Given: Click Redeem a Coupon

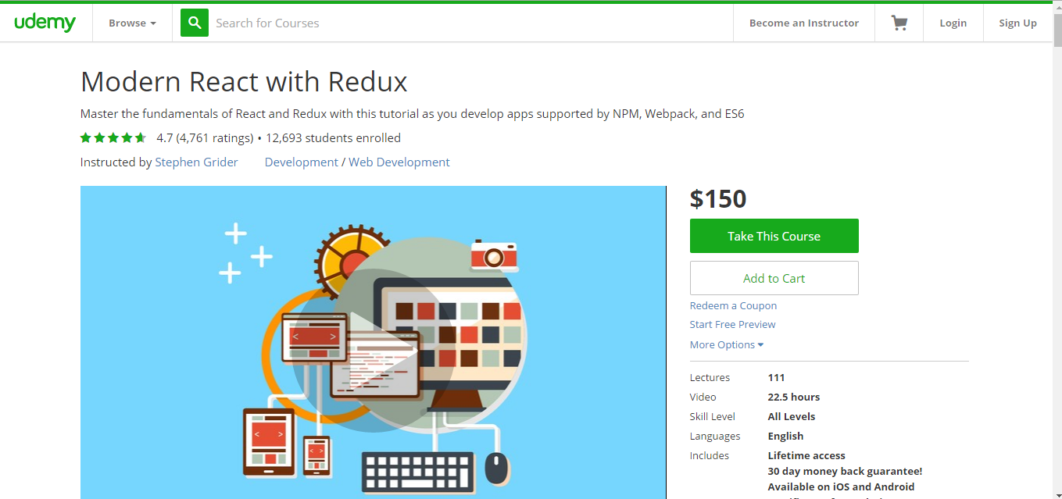Looking at the screenshot, I should click(733, 305).
